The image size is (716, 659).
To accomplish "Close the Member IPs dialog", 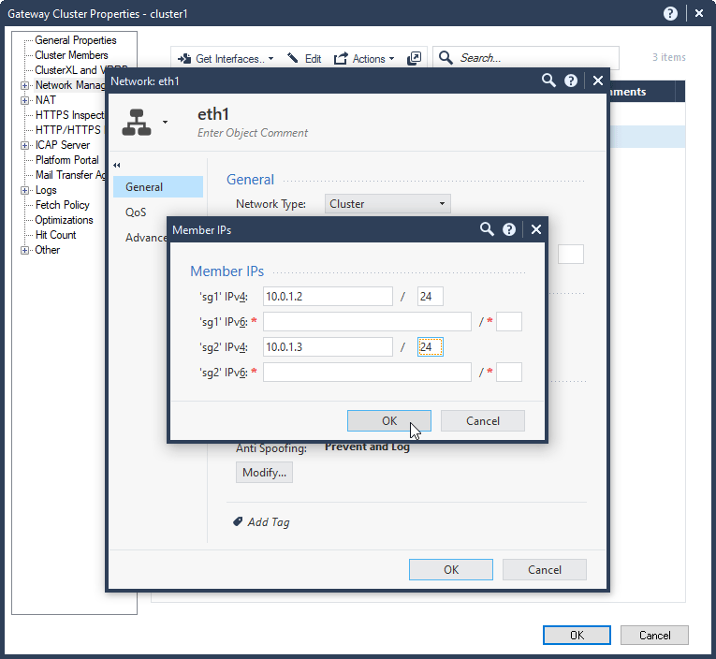I will pyautogui.click(x=536, y=229).
